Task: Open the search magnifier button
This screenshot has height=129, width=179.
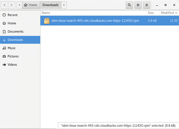Action: pyautogui.click(x=129, y=5)
